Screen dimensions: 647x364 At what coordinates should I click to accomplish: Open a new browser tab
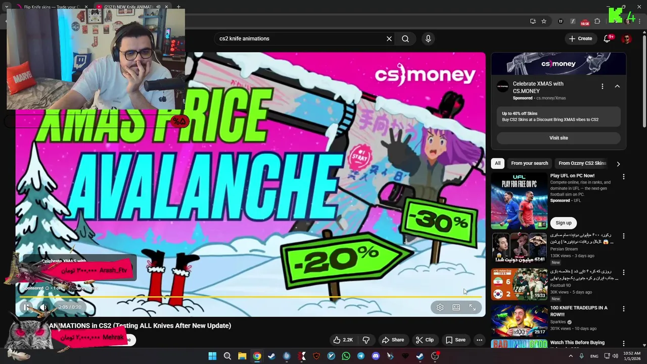click(178, 7)
